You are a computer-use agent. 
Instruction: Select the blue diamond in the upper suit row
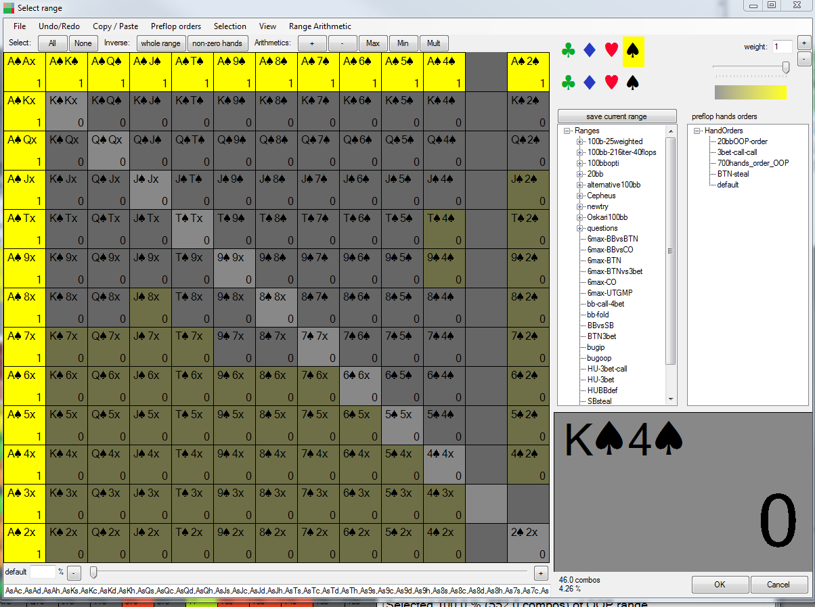pos(590,50)
